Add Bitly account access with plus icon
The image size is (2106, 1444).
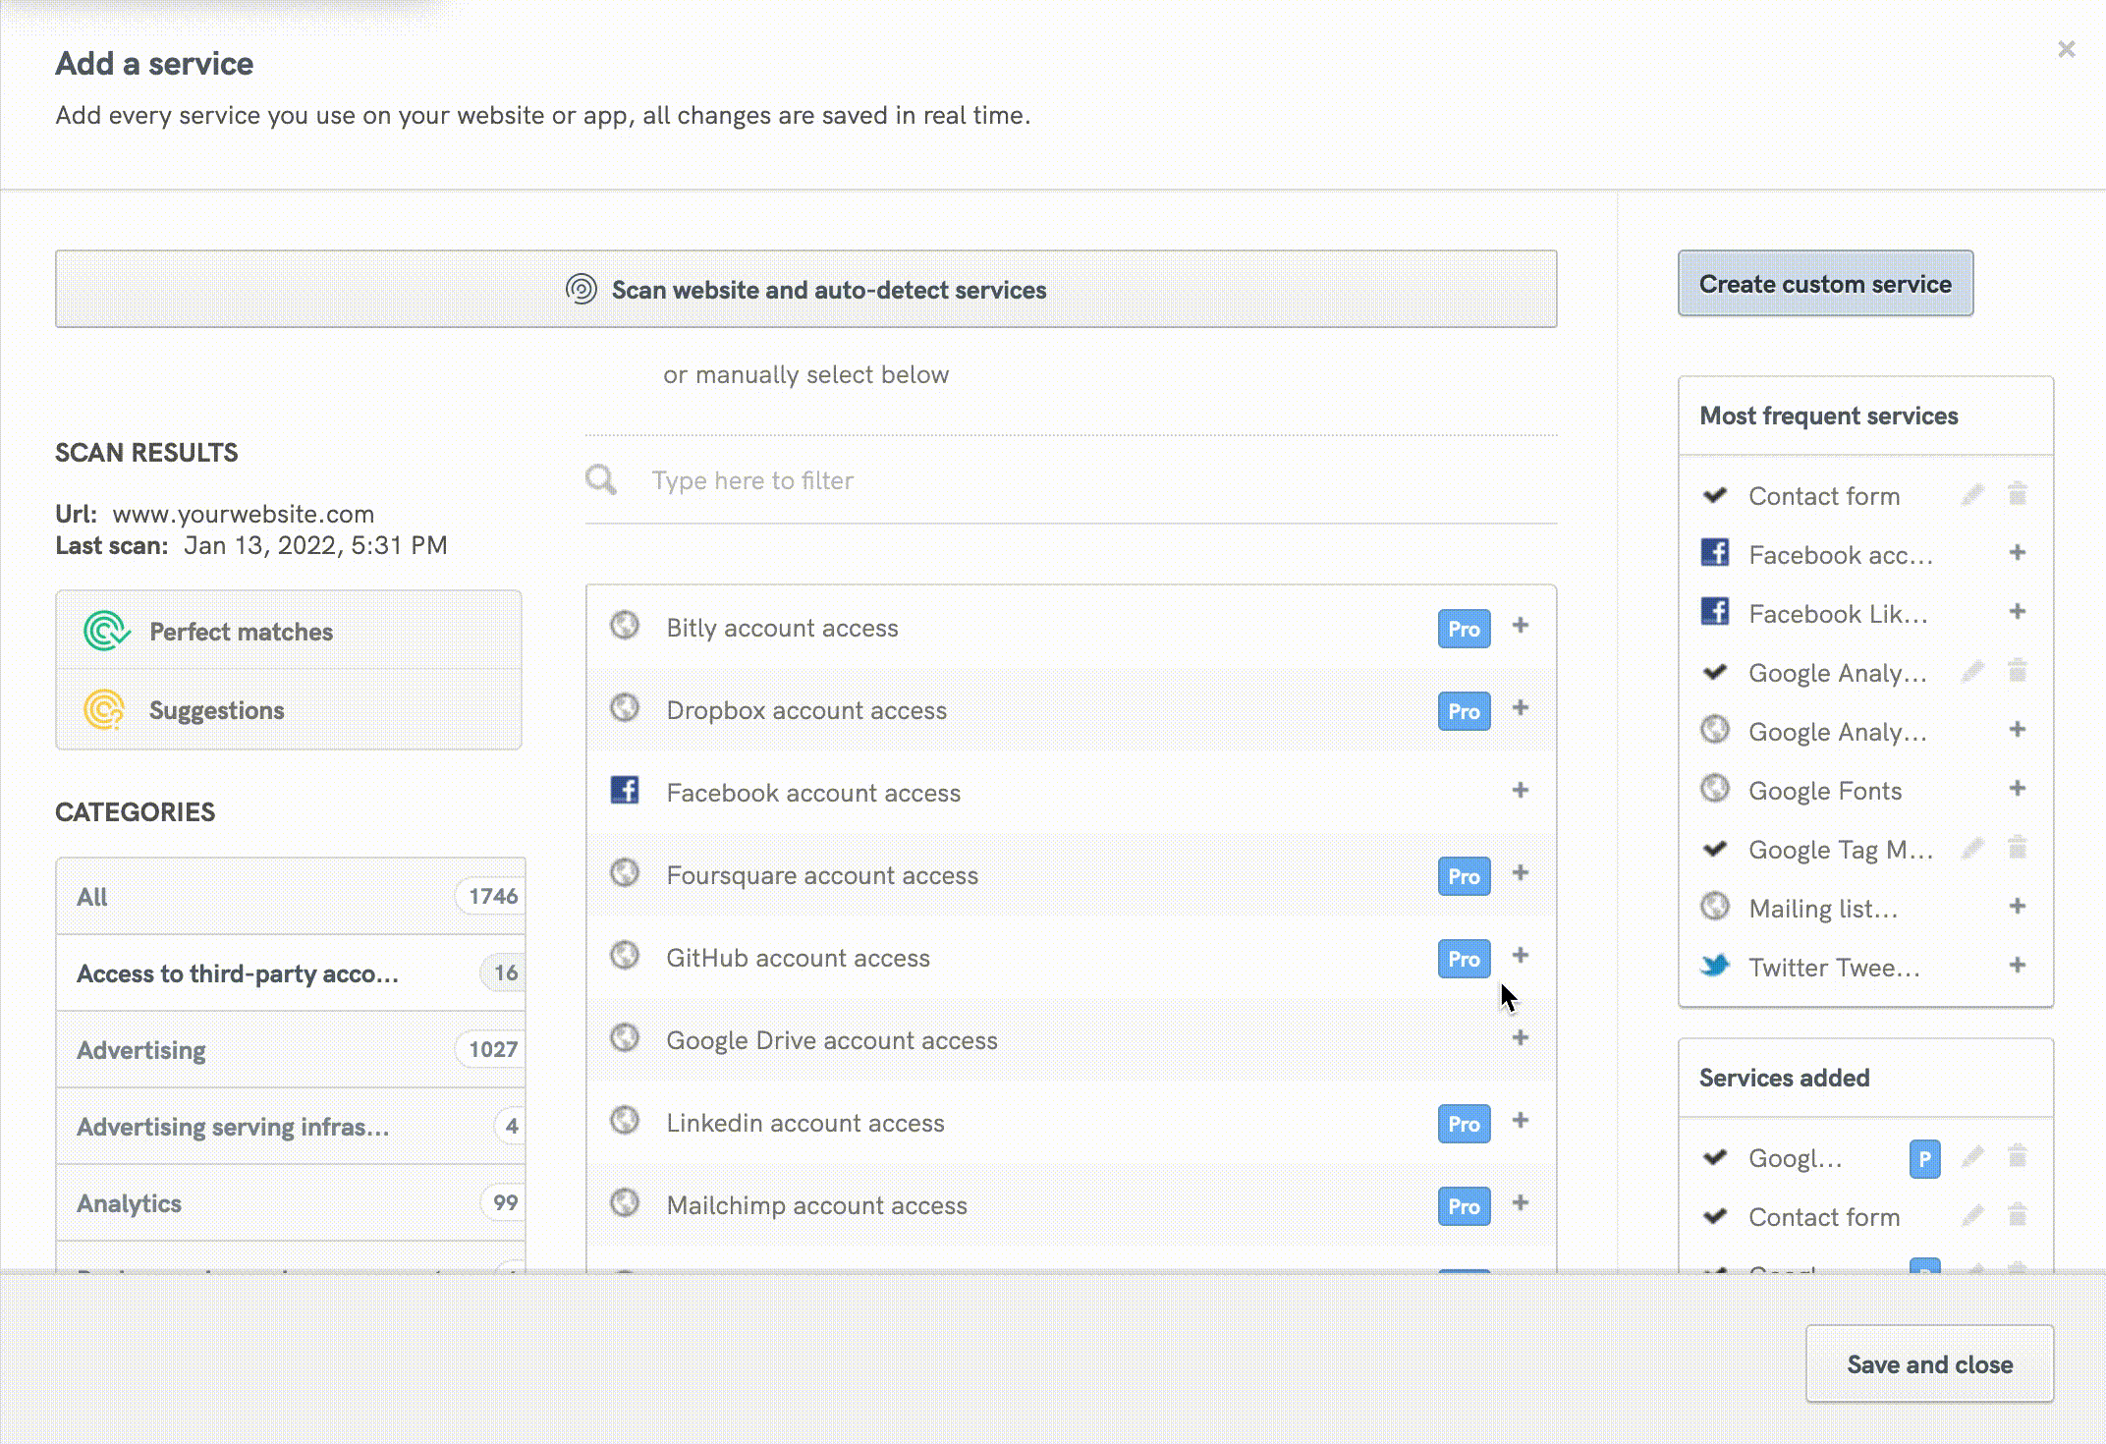coord(1520,626)
